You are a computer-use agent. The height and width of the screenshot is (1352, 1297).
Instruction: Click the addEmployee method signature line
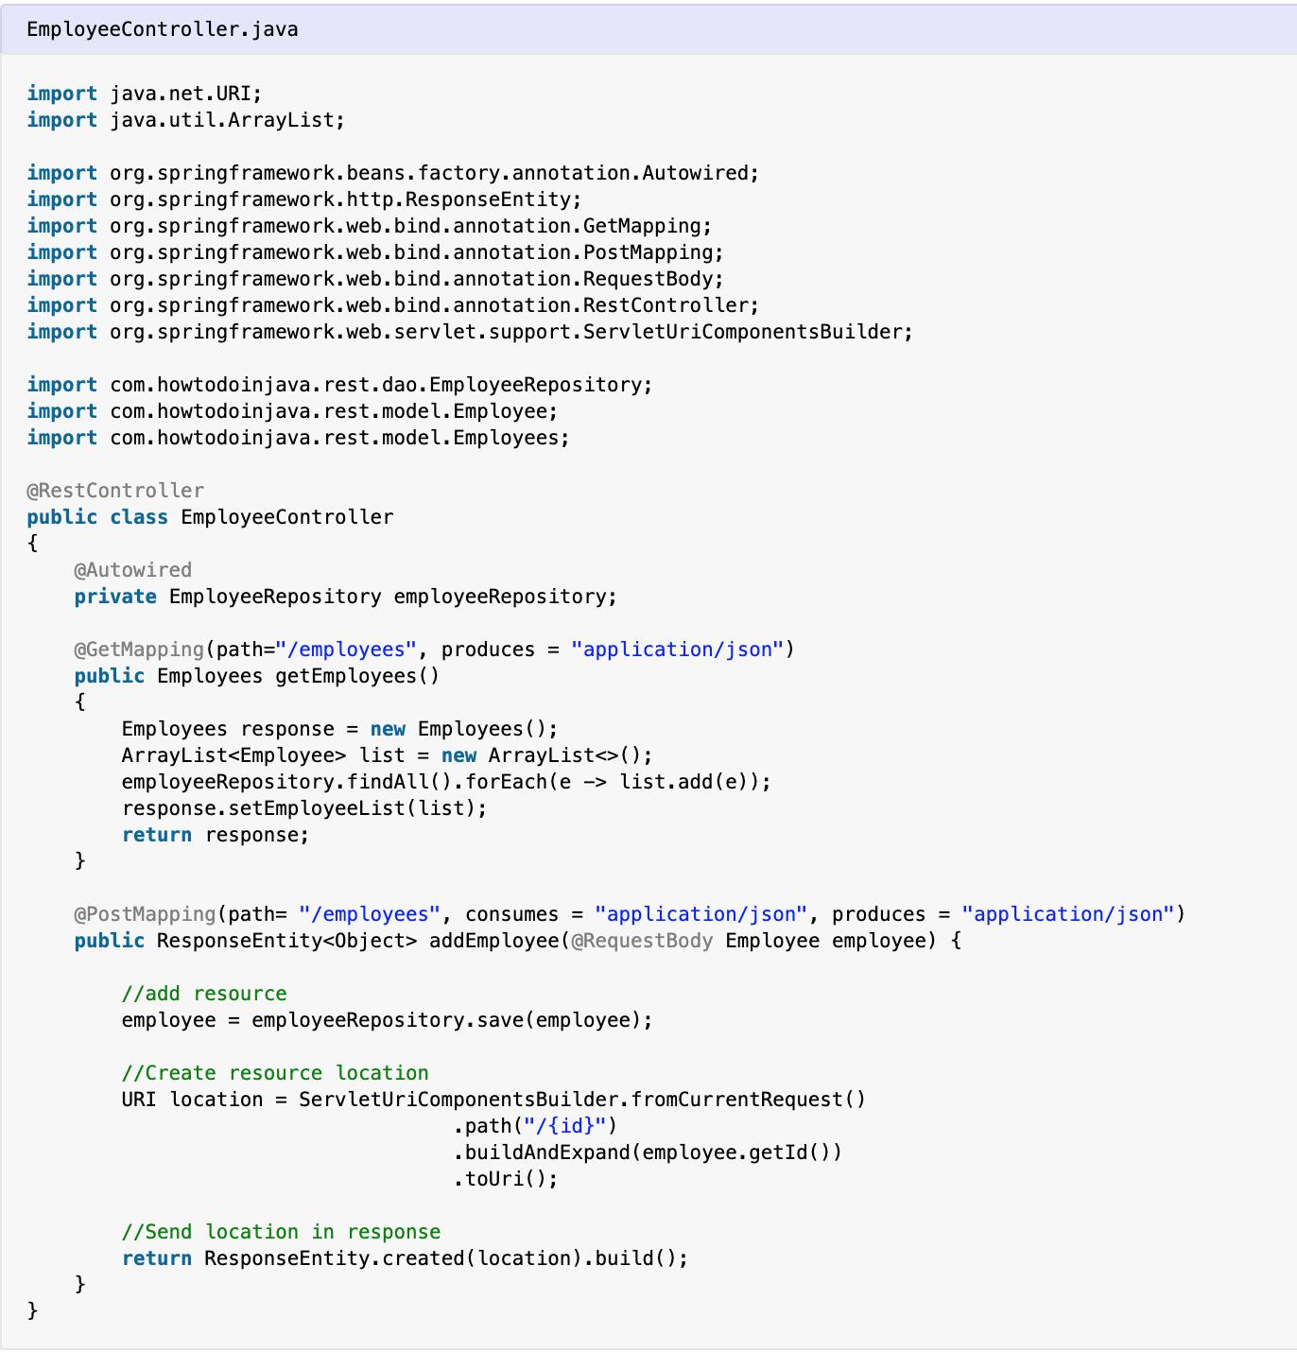click(x=518, y=941)
